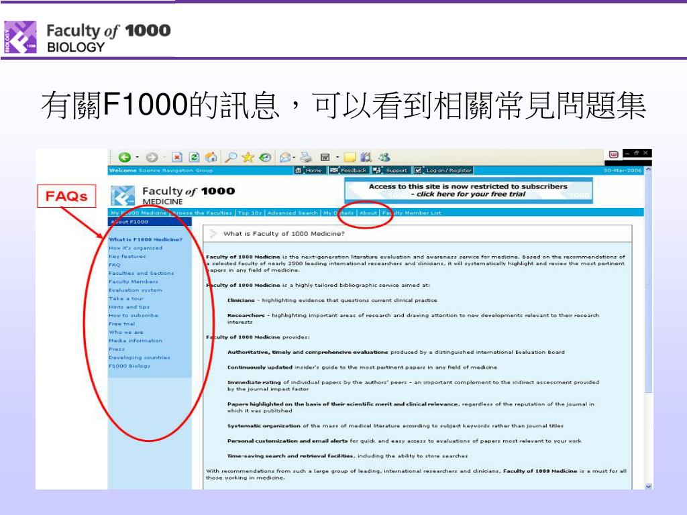Click the page scrollbar down arrow
This screenshot has width=687, height=515.
pos(649,486)
